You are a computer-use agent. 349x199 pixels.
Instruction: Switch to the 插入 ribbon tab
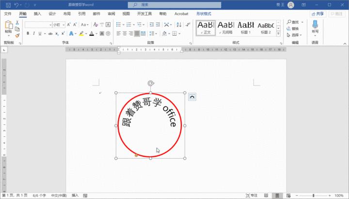[37, 14]
